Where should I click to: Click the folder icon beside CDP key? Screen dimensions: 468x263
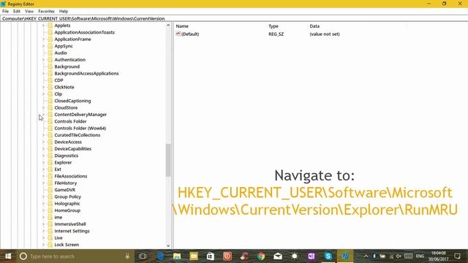click(50, 80)
